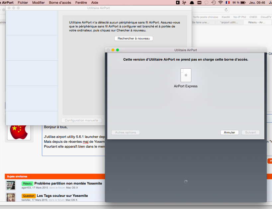The width and height of the screenshot is (272, 209).
Task: Click the "Cette version d'Utilitaire AirPort" message
Action: [186, 59]
